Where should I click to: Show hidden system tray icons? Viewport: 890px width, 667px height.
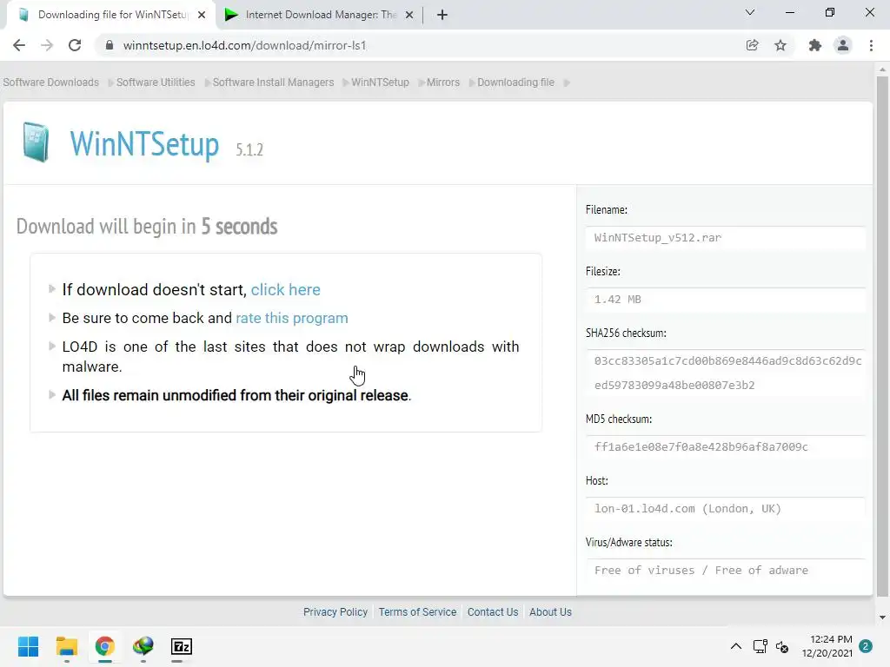pyautogui.click(x=735, y=646)
